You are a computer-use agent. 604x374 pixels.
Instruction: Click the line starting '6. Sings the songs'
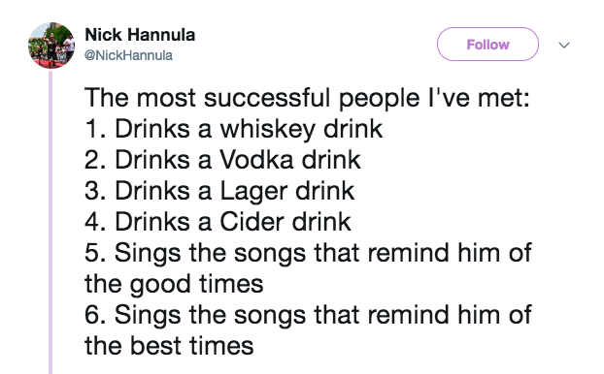click(308, 315)
